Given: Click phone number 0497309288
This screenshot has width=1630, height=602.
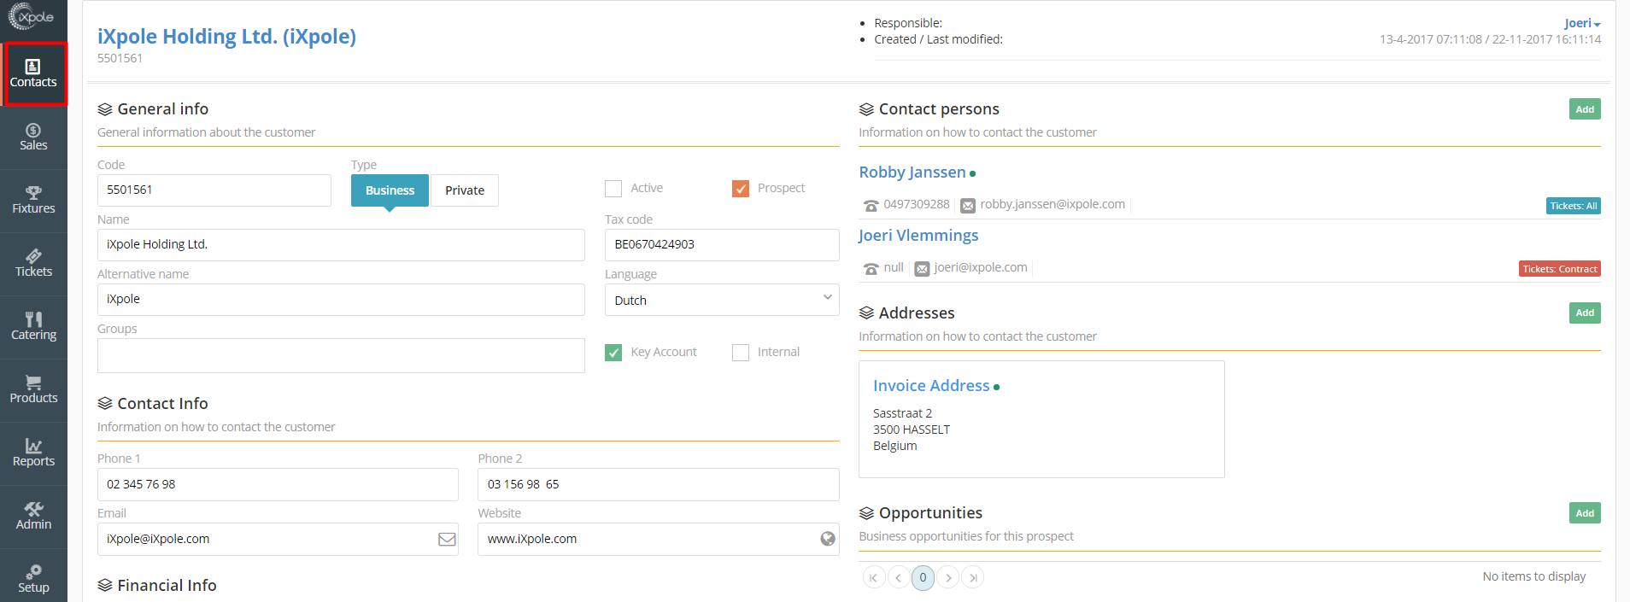Looking at the screenshot, I should [x=917, y=204].
